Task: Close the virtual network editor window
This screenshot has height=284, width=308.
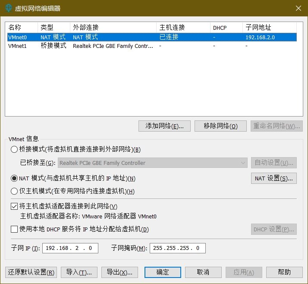Action: (x=298, y=8)
